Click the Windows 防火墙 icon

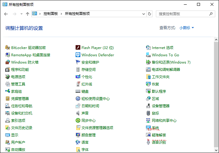click(x=8, y=62)
